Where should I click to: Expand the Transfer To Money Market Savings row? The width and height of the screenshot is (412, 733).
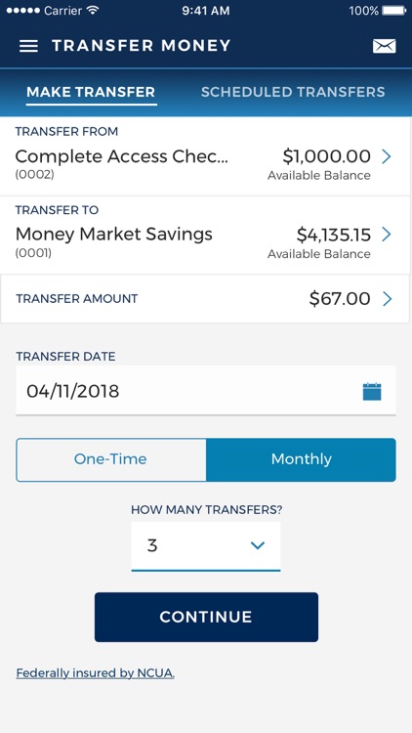tap(206, 235)
